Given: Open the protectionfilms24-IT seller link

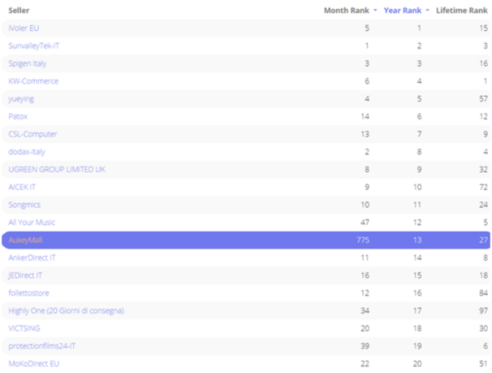Looking at the screenshot, I should click(42, 346).
